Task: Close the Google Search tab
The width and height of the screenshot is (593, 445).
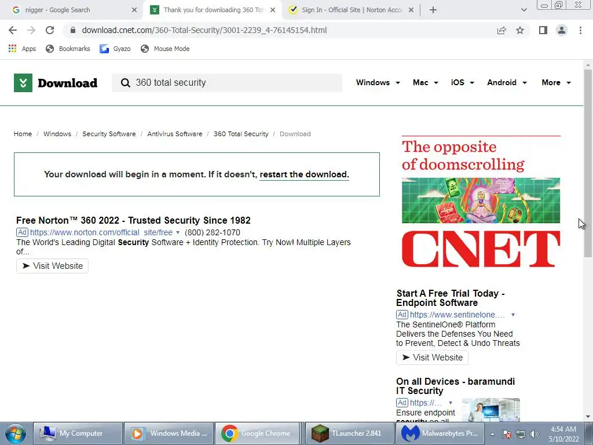Action: pos(134,10)
